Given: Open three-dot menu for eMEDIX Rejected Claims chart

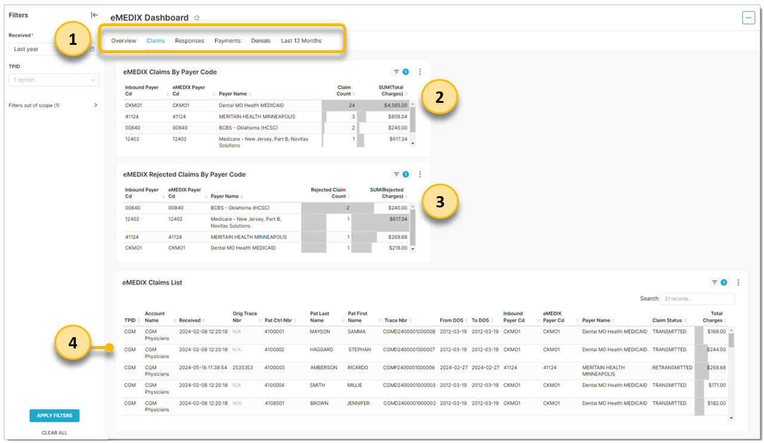Looking at the screenshot, I should click(x=420, y=175).
